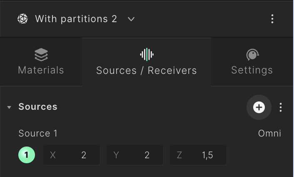This screenshot has width=294, height=177.
Task: Click the Materials layers icon
Action: click(x=41, y=55)
